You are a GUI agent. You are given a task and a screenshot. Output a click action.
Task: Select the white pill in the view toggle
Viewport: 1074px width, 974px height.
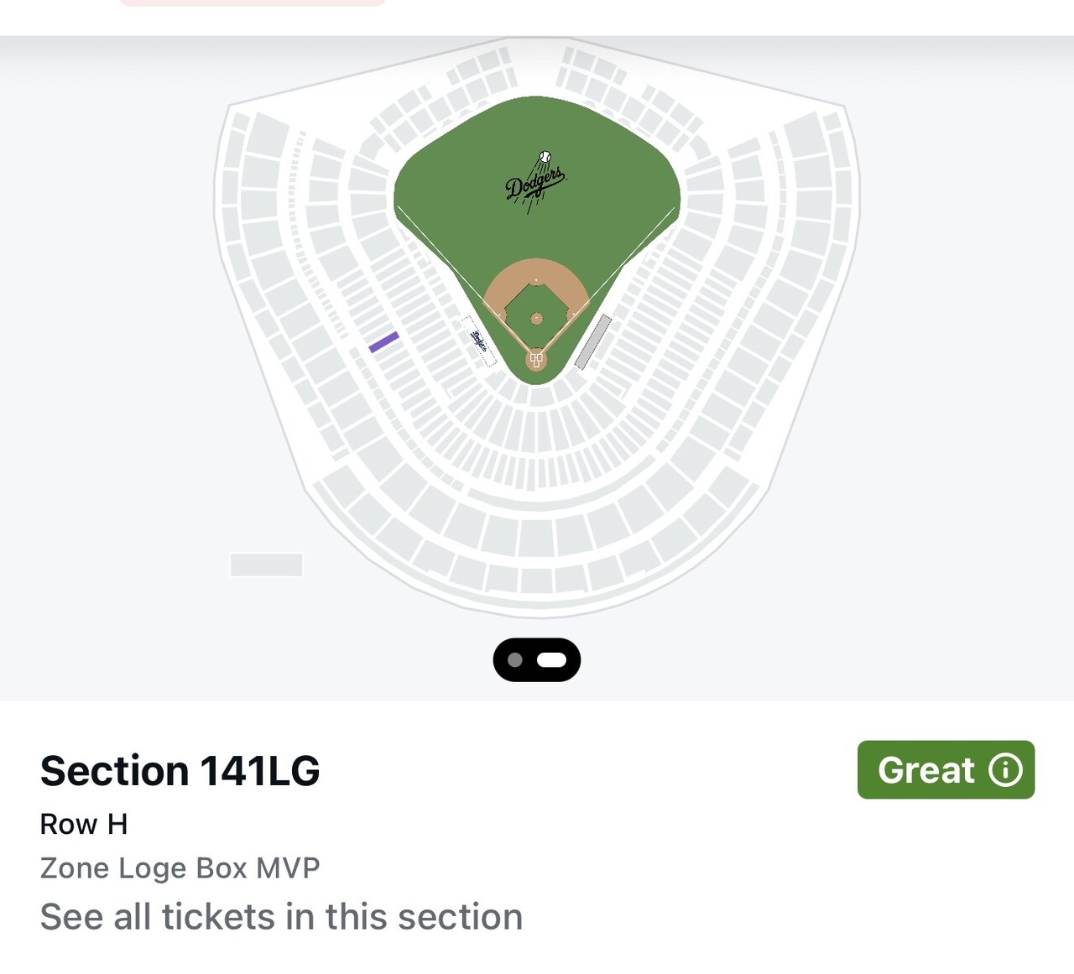coord(552,660)
